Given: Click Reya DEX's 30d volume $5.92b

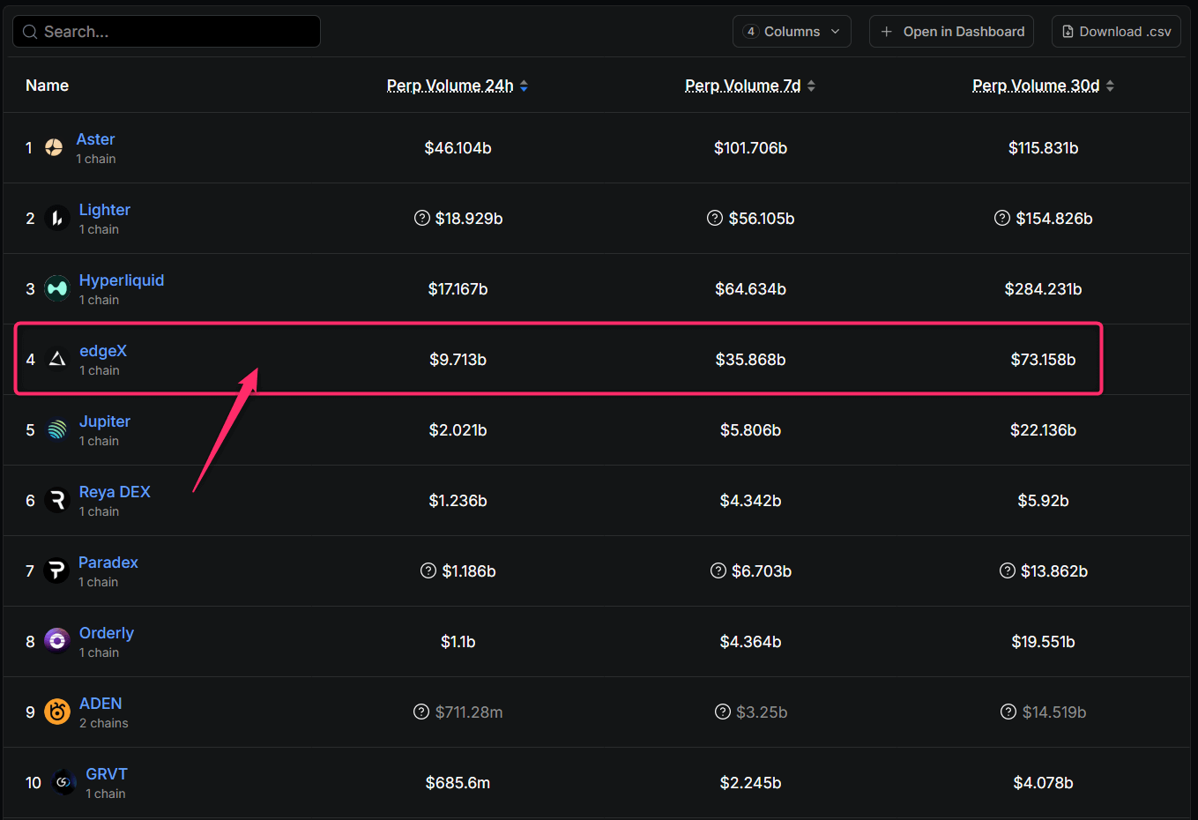Looking at the screenshot, I should [x=1044, y=501].
